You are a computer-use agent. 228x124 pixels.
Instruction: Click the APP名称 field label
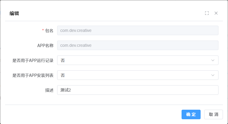click(43, 45)
